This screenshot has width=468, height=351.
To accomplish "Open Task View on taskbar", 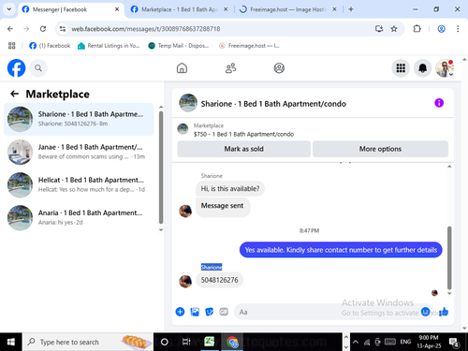I will pyautogui.click(x=186, y=342).
